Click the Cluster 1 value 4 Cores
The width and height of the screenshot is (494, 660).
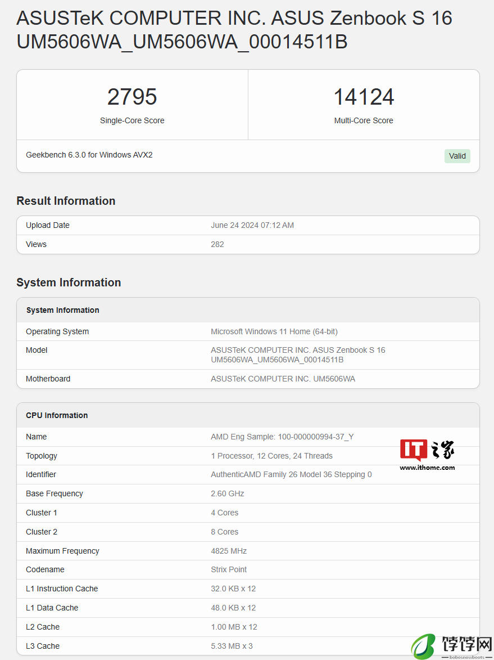(x=224, y=513)
